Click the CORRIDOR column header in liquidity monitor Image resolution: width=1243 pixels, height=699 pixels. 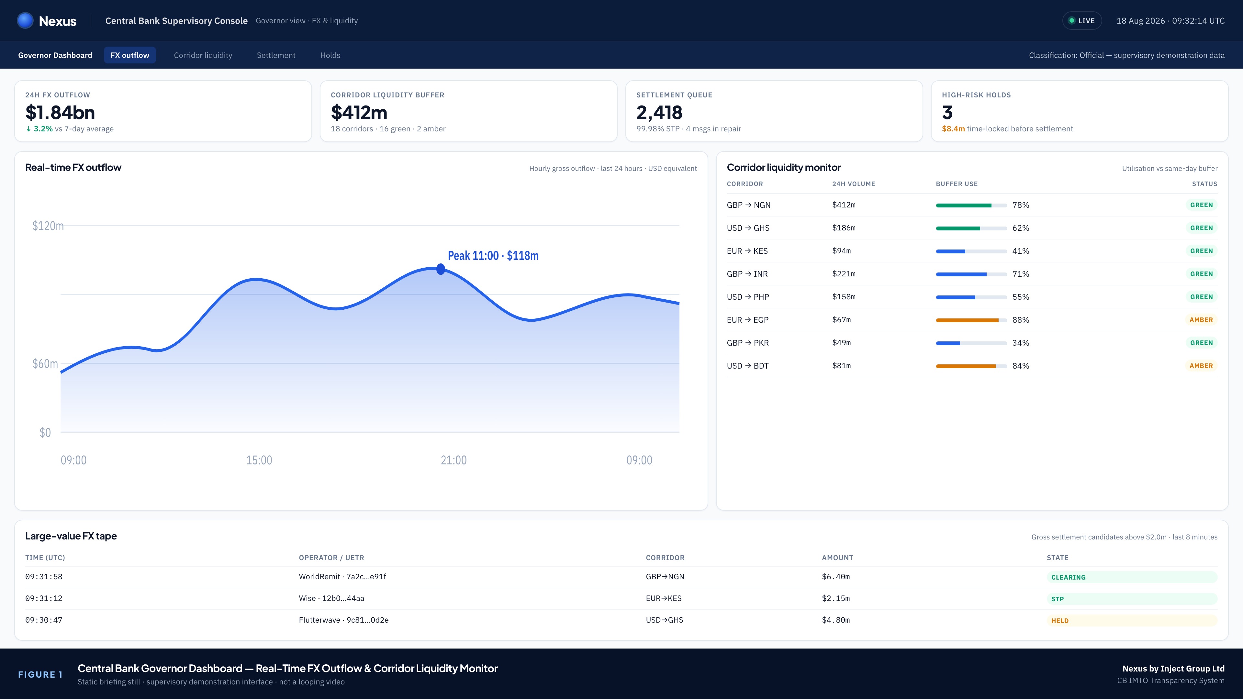click(x=745, y=184)
